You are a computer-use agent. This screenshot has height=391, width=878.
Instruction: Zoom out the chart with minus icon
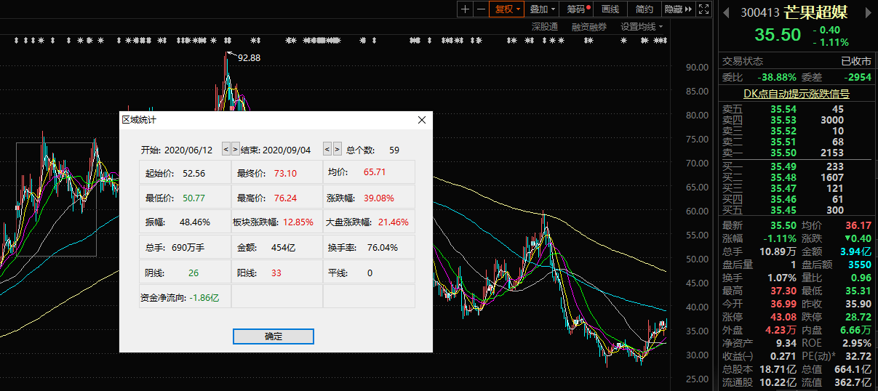coord(481,9)
